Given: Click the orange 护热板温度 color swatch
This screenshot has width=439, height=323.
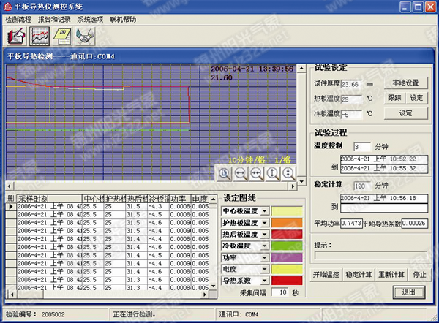Looking at the screenshot, I should [285, 223].
